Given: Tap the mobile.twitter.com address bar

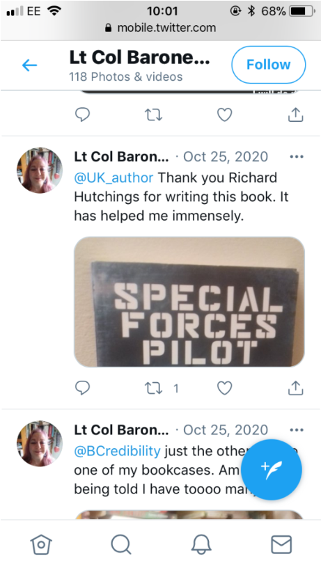Looking at the screenshot, I should coord(160,28).
